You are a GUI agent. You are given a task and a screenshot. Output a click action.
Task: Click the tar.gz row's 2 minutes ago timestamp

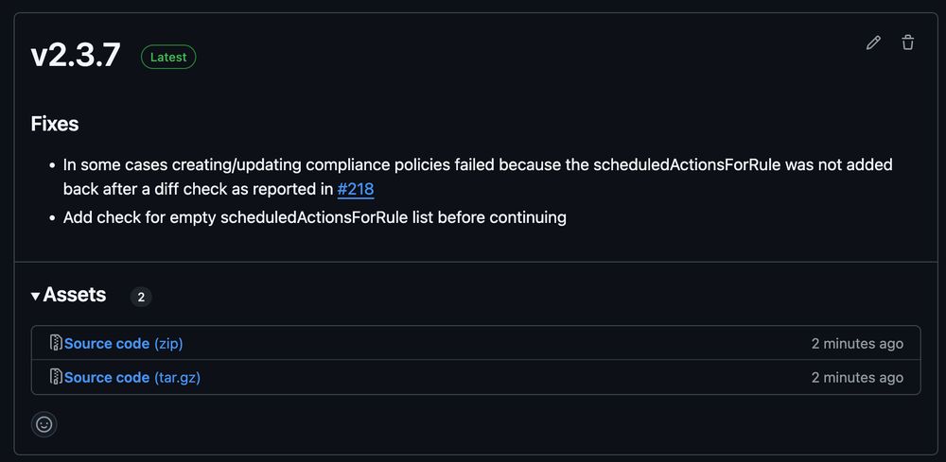click(857, 377)
